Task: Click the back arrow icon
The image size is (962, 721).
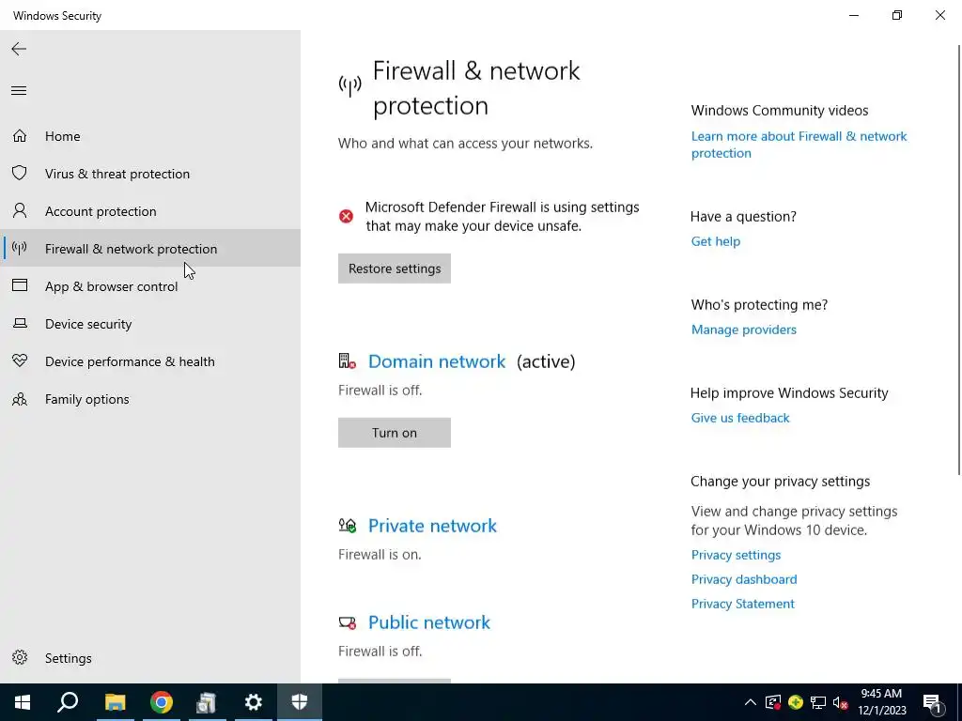Action: click(19, 49)
